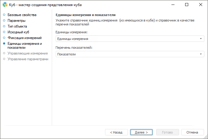The image size is (208, 139).
Task: Expand the Единицы измерения dropdown arrow
Action: tap(201, 39)
